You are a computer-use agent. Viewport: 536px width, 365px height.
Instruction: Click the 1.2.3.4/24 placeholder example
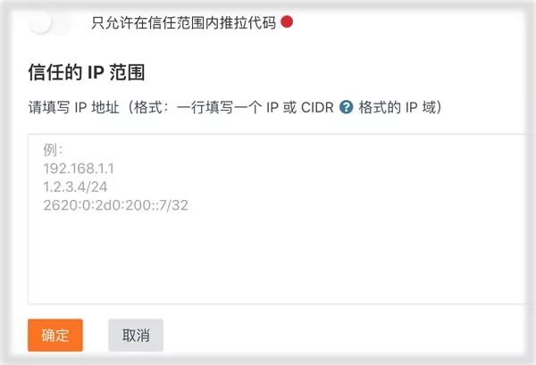[x=75, y=187]
